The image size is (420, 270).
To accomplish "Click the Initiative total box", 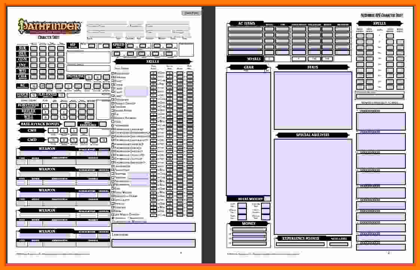I will click(89, 77).
